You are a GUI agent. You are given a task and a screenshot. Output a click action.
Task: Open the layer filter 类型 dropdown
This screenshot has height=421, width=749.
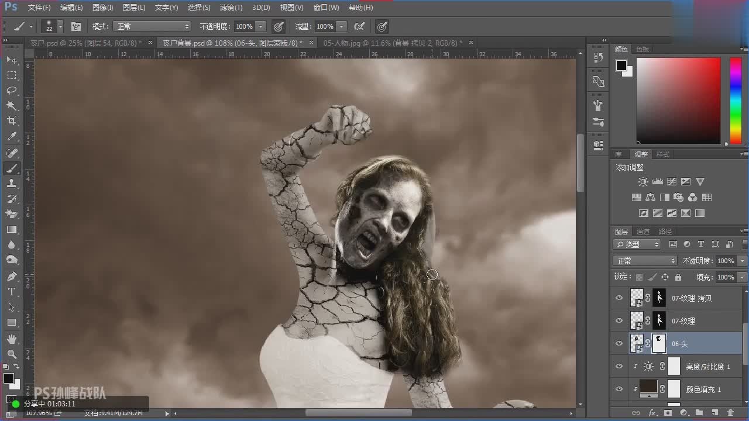(637, 244)
